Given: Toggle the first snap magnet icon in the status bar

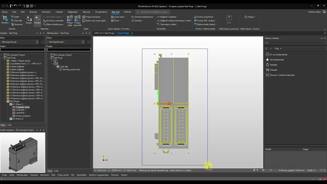Looking at the screenshot, I should [254, 170].
